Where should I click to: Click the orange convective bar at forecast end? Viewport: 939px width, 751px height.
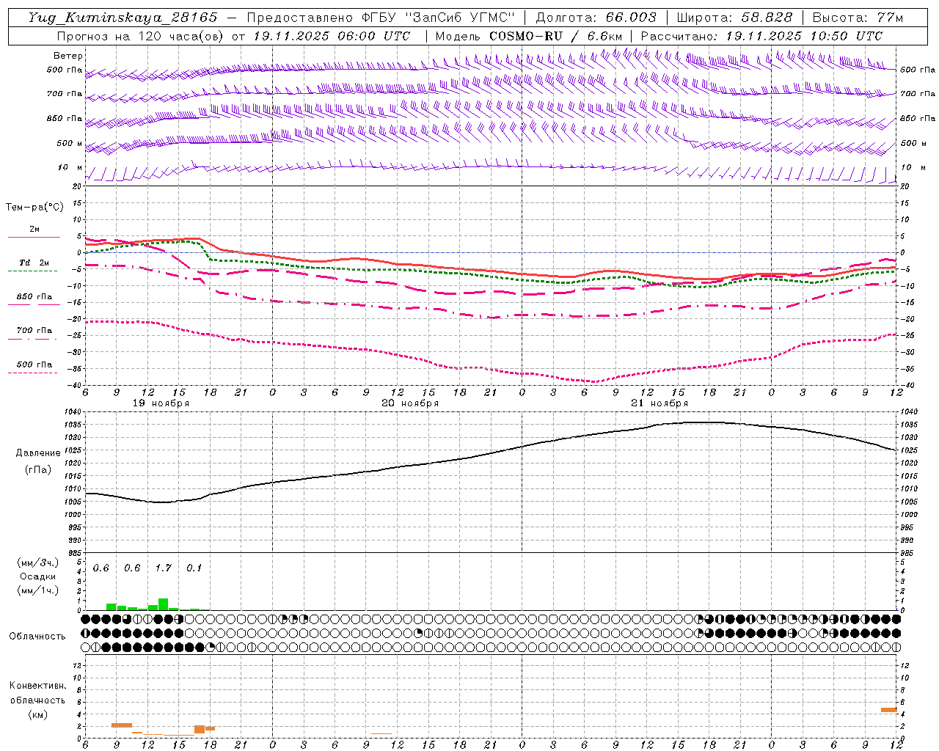[x=889, y=710]
